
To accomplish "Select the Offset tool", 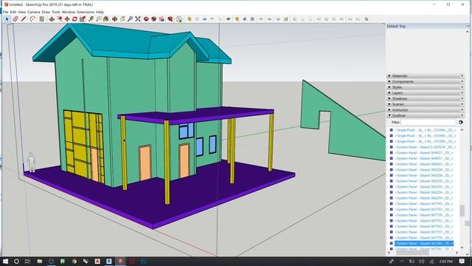I will point(60,19).
